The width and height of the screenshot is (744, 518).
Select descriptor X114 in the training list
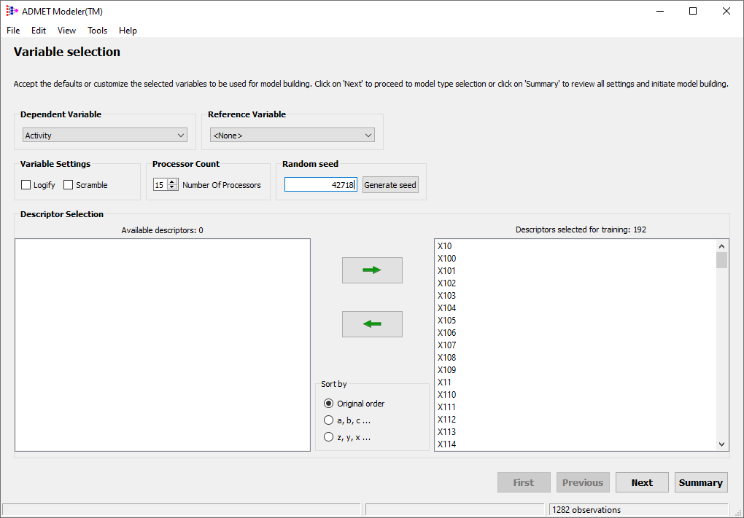(446, 444)
